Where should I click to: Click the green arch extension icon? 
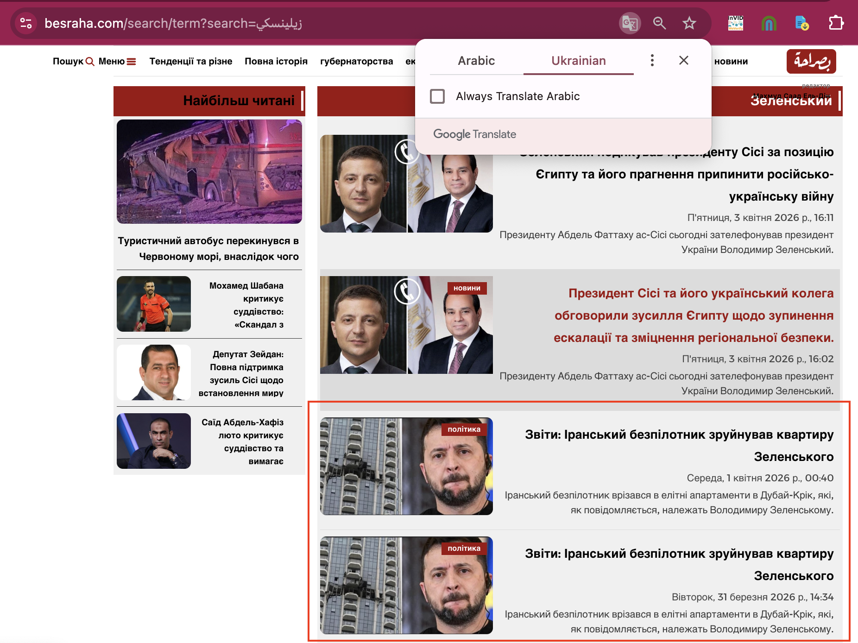point(769,23)
